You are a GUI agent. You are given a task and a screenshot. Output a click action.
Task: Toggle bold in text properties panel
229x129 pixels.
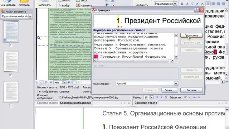click(157, 97)
